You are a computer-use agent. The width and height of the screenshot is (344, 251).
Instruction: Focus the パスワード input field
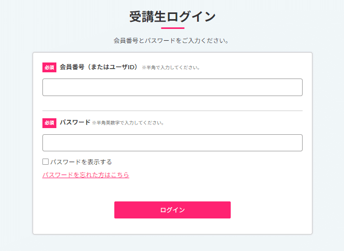click(172, 143)
